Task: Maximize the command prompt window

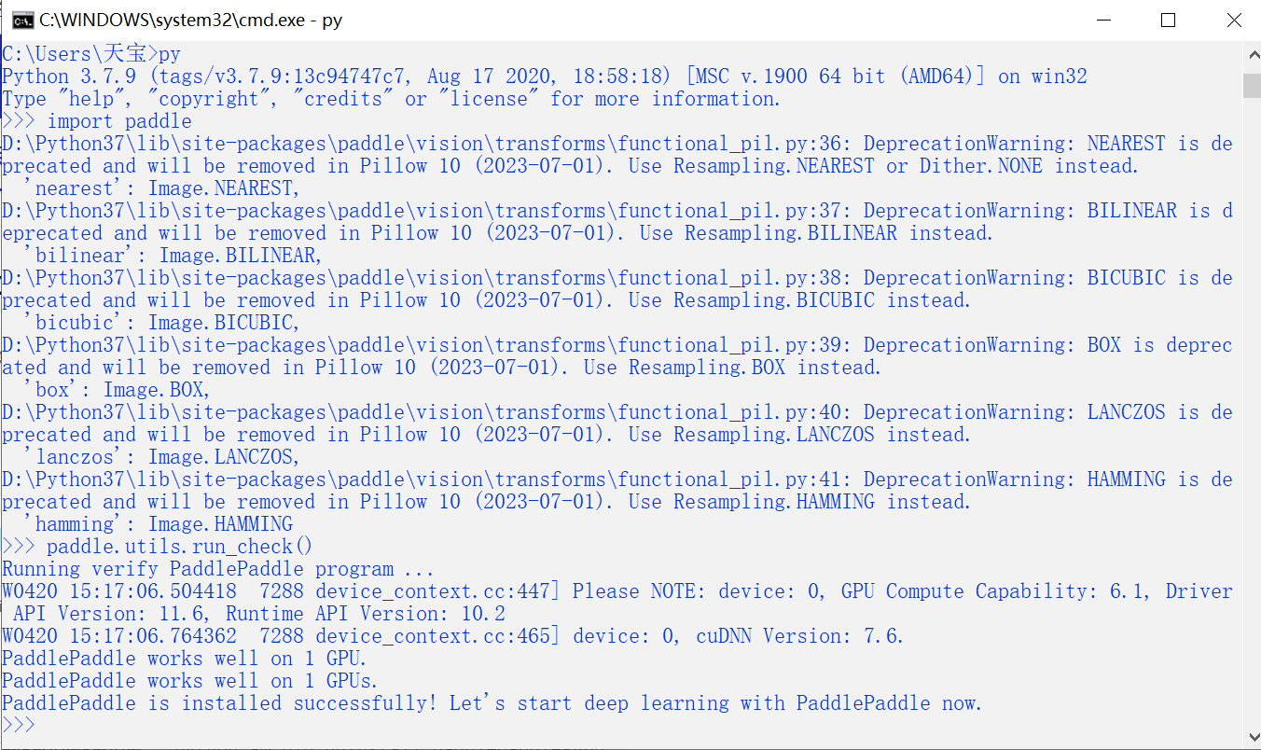Action: (1169, 19)
